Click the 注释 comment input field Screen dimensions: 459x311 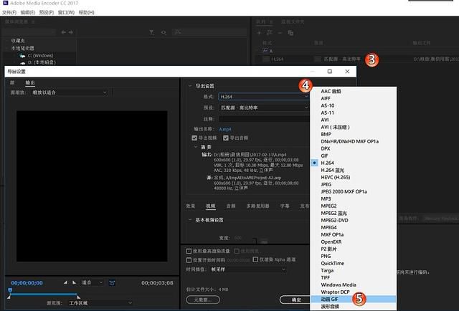point(264,119)
